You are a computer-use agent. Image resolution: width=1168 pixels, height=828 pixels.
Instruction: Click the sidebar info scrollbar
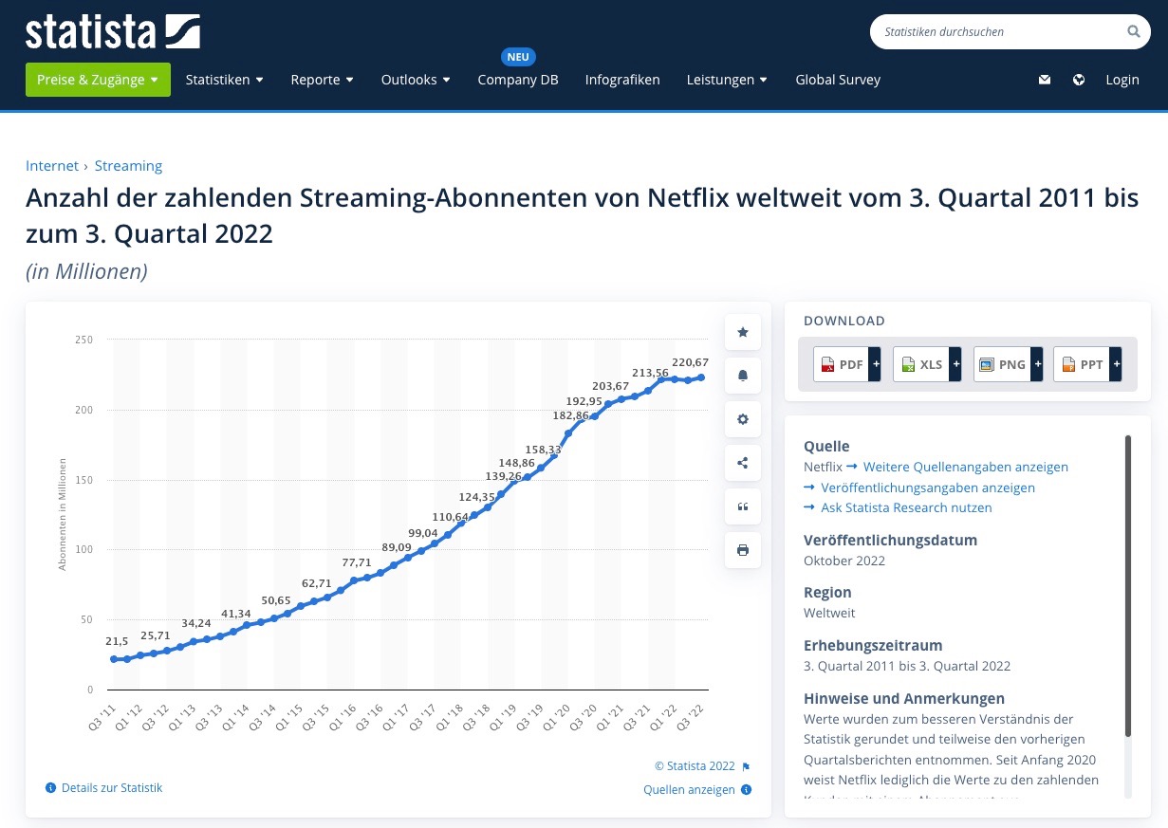pos(1127,585)
